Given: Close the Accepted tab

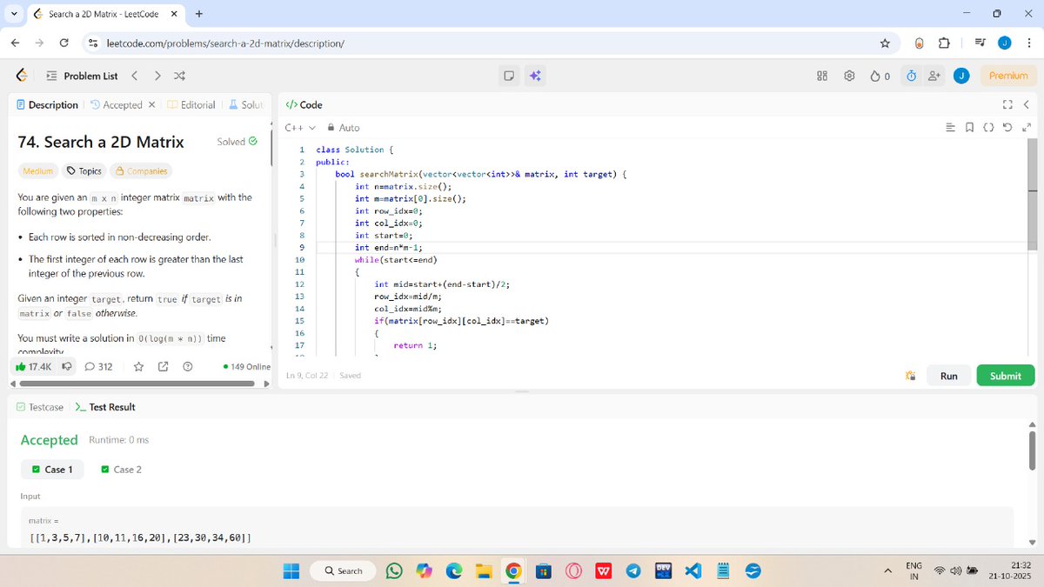Looking at the screenshot, I should tap(151, 104).
